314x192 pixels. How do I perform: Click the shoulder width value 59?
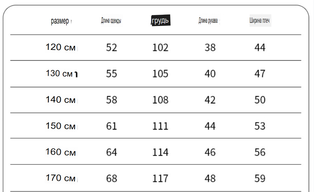tap(260, 179)
